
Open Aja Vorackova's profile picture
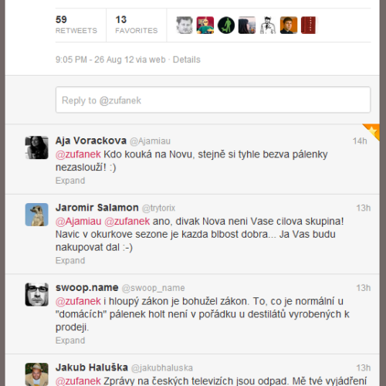point(36,147)
